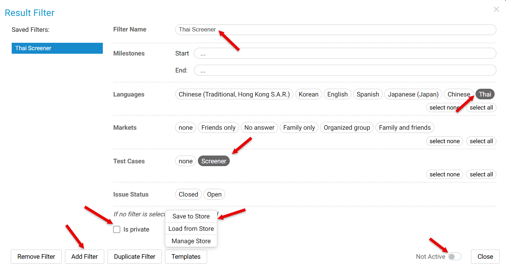Choose Save to Store menu entry
This screenshot has height=269, width=506.
click(x=191, y=216)
